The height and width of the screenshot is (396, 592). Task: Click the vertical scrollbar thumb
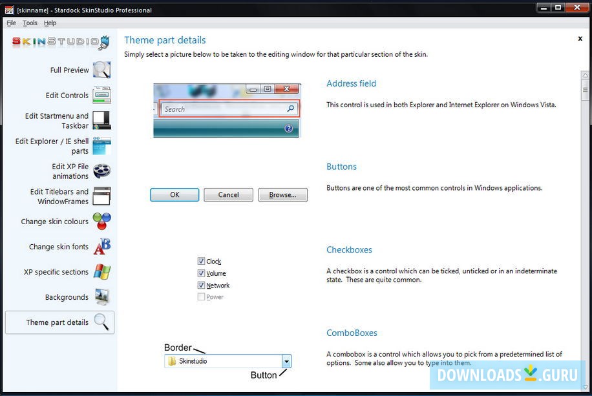(585, 90)
